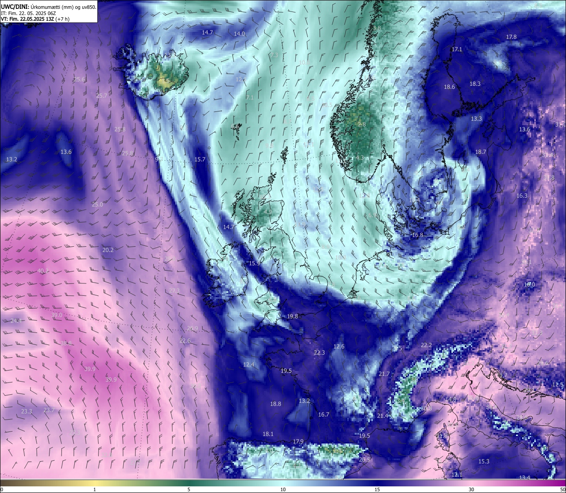Image resolution: width=566 pixels, height=493 pixels.
Task: Click the 26.5 value label
Action: click(364, 460)
